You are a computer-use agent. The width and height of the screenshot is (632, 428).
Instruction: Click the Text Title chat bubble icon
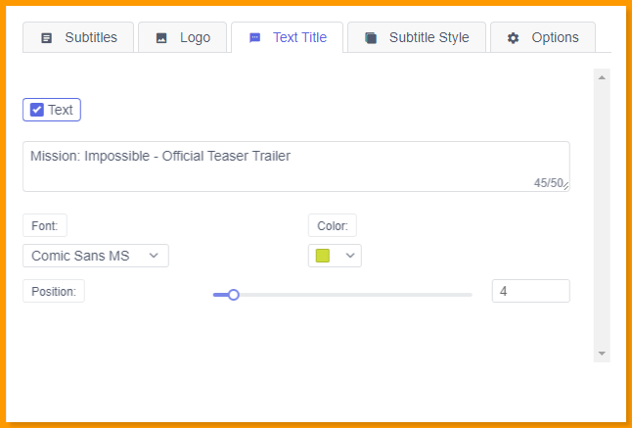pos(254,38)
